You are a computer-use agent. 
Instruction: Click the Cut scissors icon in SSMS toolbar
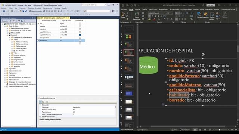coord(59,11)
